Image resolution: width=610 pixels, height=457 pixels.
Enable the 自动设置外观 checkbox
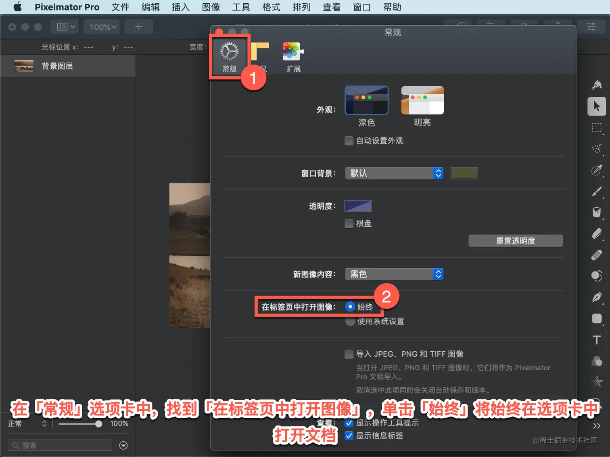349,141
